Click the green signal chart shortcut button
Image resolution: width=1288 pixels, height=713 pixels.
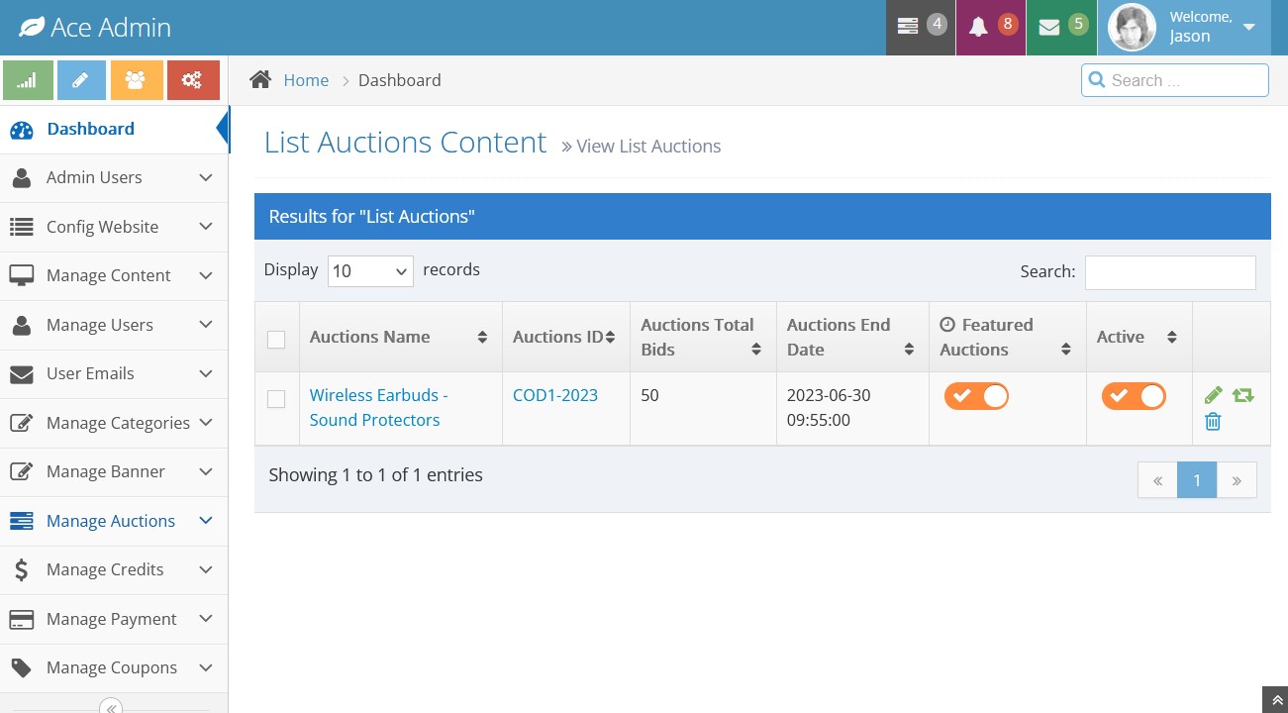(x=28, y=80)
